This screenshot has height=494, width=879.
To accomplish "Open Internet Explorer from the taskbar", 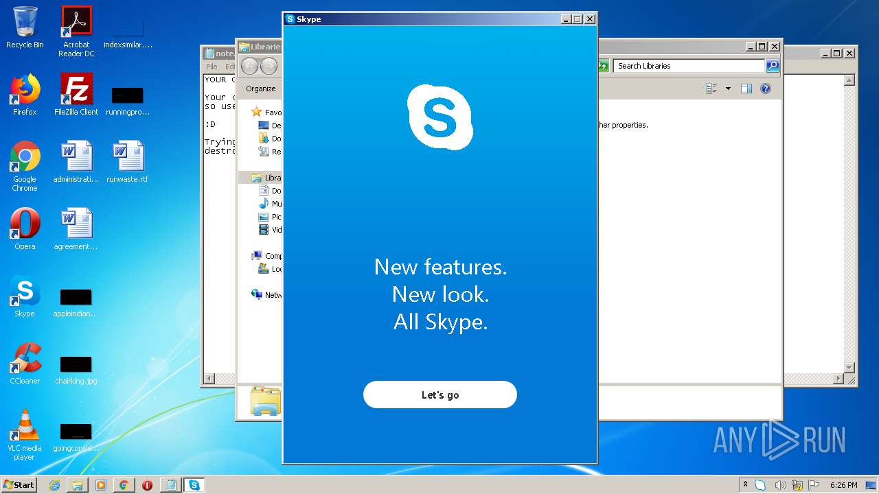I will tap(54, 485).
